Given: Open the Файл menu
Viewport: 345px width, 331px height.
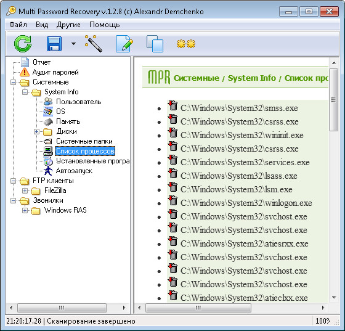Looking at the screenshot, I should [18, 25].
